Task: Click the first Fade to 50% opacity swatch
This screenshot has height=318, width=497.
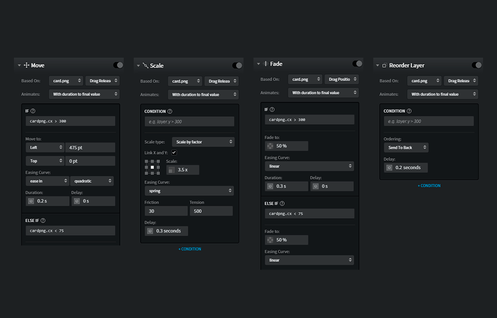Action: point(270,146)
